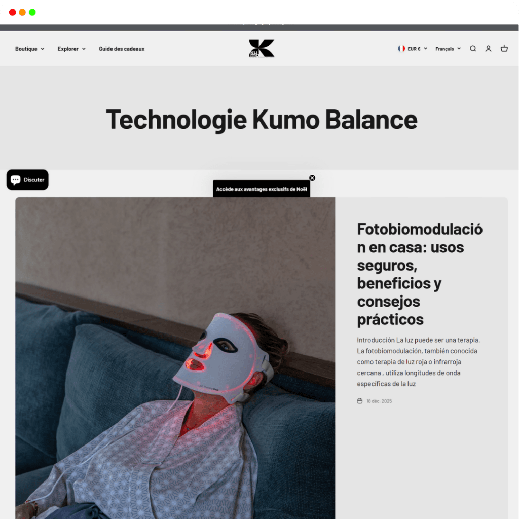Click the Kumo K logo
The width and height of the screenshot is (519, 519).
tap(262, 48)
